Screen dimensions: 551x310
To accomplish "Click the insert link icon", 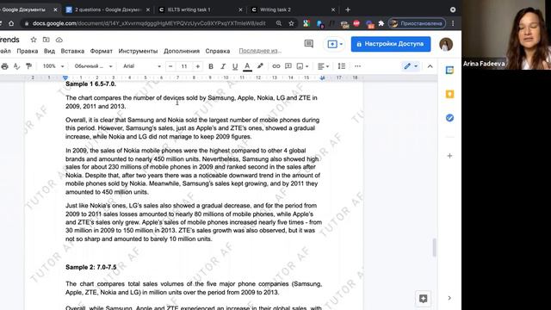I will [276, 66].
